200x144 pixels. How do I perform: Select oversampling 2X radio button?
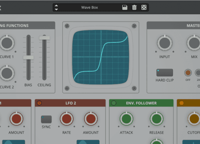tap(198, 73)
